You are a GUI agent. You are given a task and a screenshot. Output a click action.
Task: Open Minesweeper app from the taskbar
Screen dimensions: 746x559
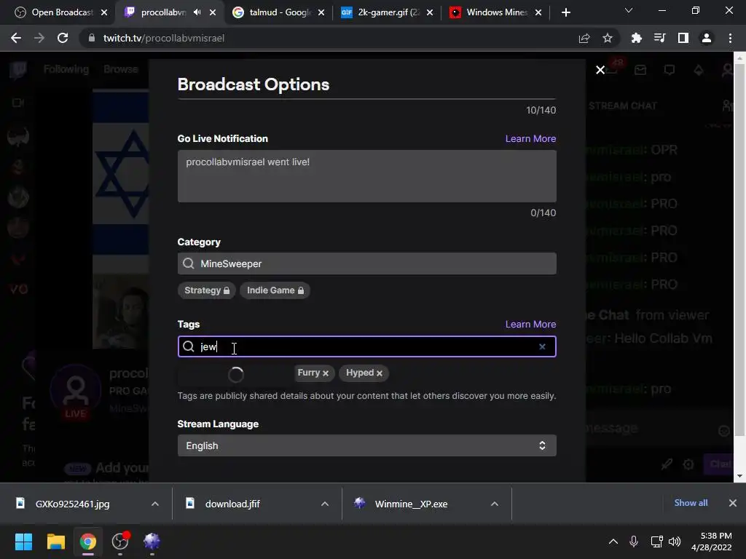pos(152,542)
